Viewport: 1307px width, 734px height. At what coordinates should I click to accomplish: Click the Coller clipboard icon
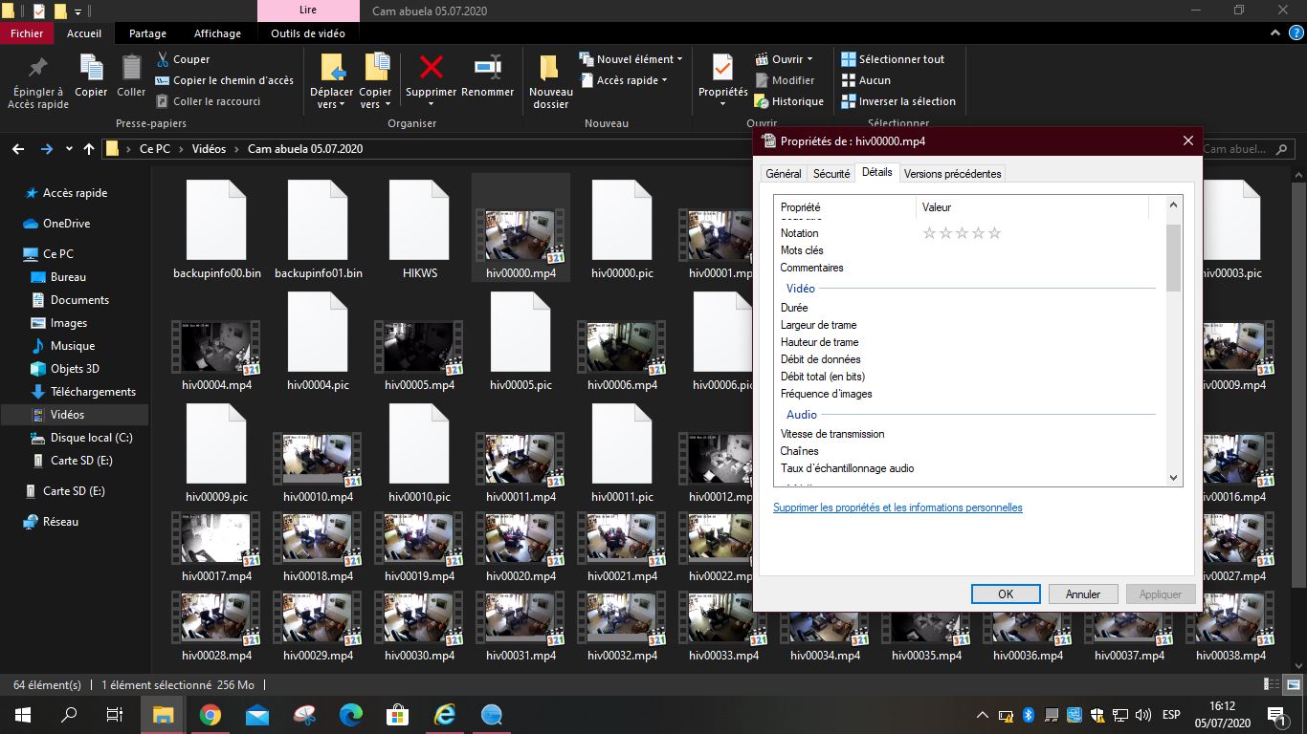[x=131, y=68]
